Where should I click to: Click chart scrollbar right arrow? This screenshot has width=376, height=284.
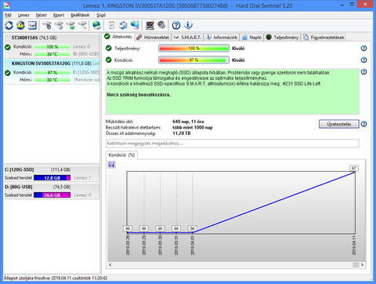(362, 264)
